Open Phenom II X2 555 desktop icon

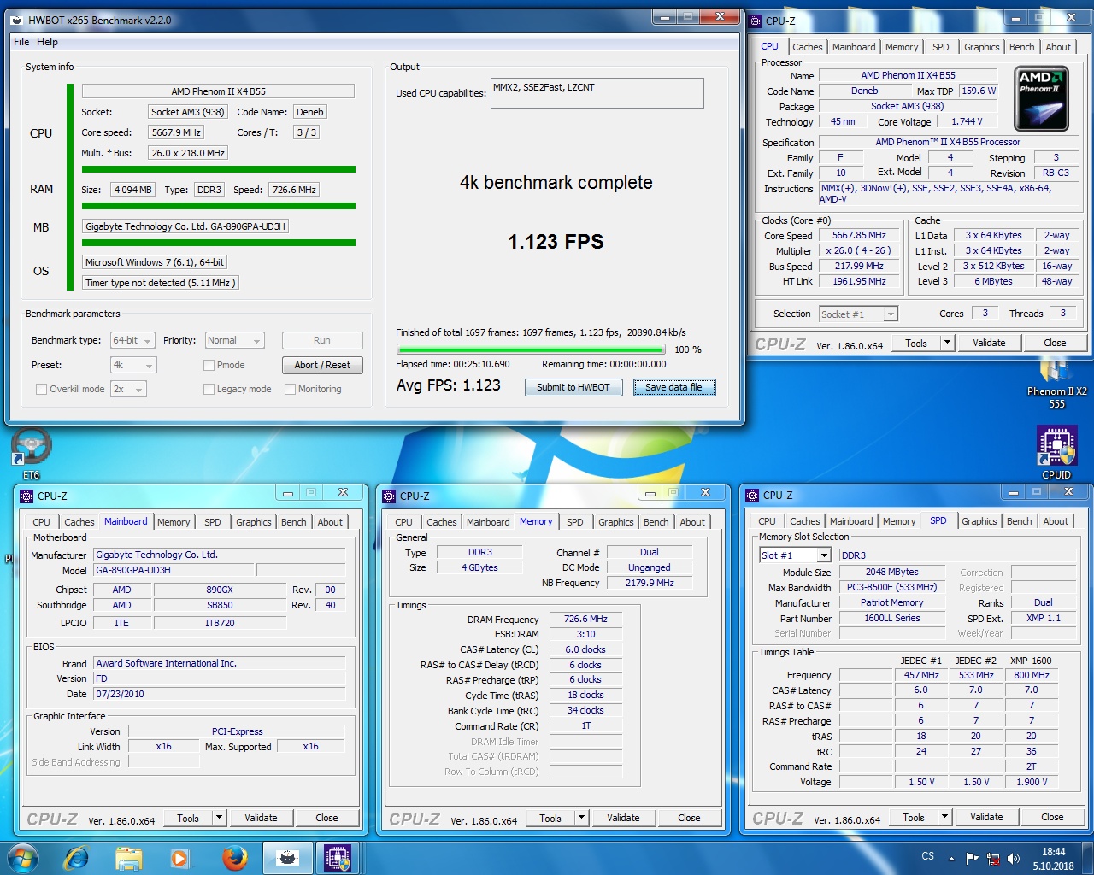[x=1056, y=385]
